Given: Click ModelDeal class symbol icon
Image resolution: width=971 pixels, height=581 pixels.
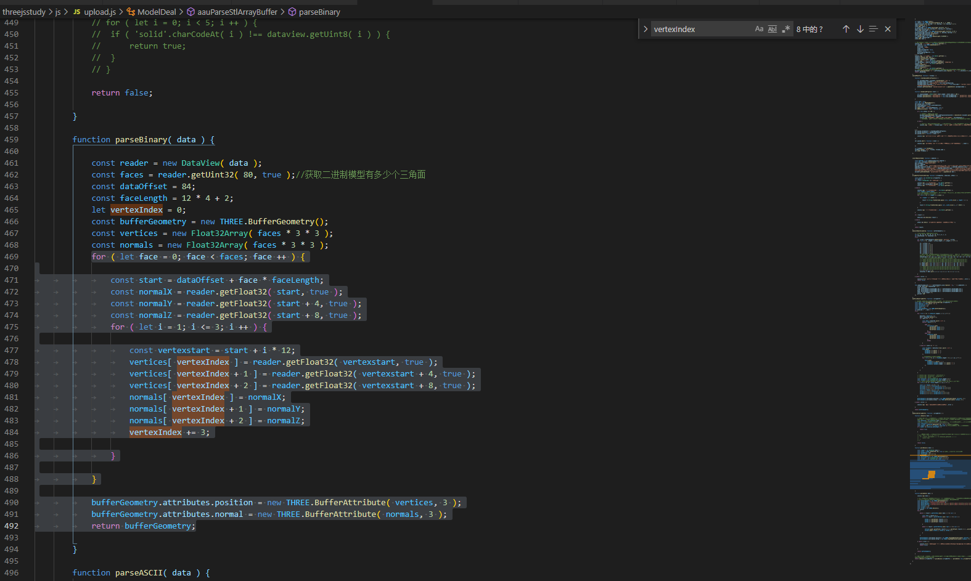Looking at the screenshot, I should pyautogui.click(x=131, y=12).
